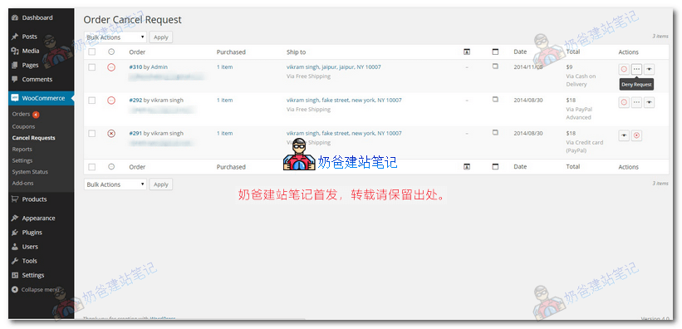Image resolution: width=682 pixels, height=329 pixels.
Task: Click the order notes icon in #292 row
Action: (495, 100)
